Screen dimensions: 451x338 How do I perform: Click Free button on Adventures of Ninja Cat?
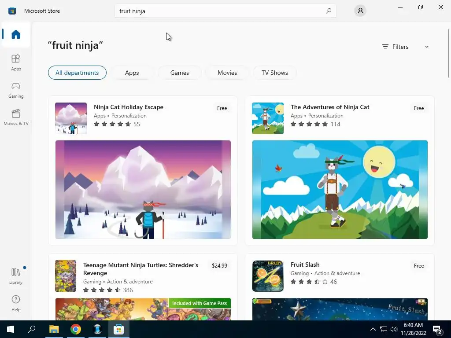pos(419,108)
